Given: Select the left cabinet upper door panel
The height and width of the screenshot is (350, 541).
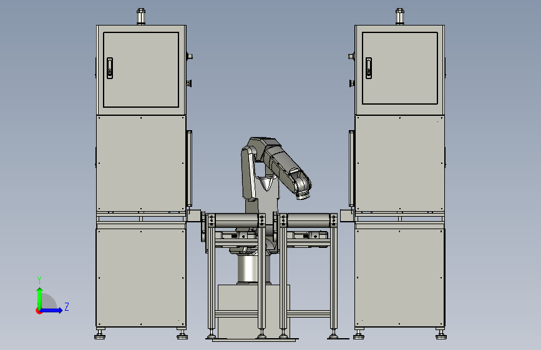Looking at the screenshot, I should click(141, 70).
